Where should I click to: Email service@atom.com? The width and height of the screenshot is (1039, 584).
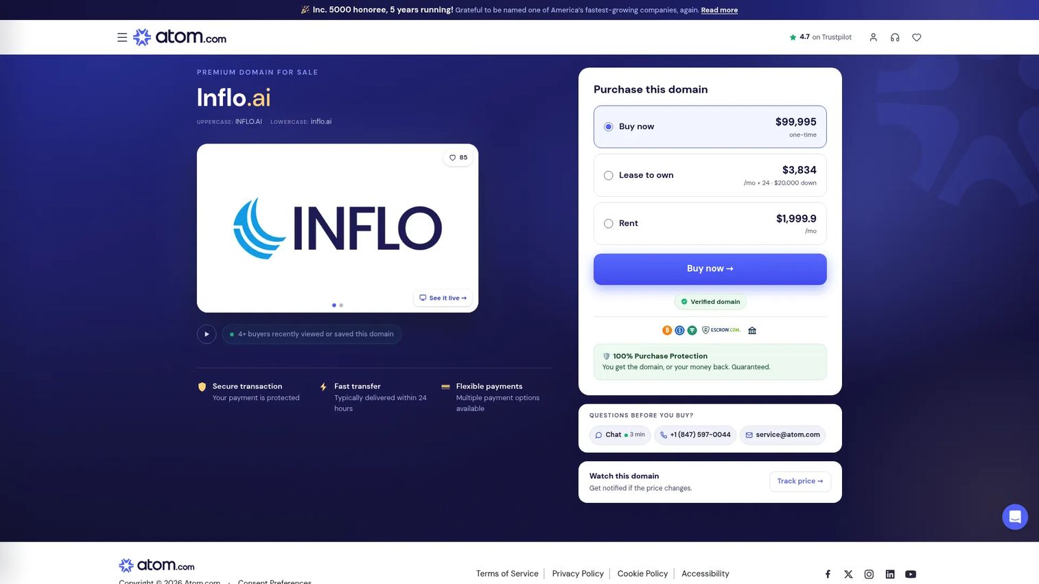782,435
